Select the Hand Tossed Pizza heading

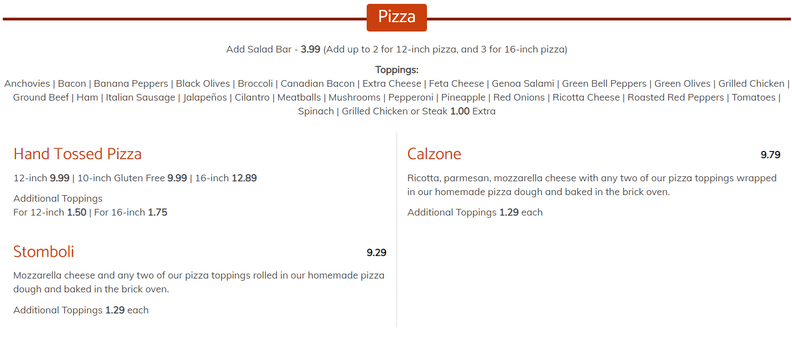pos(77,154)
